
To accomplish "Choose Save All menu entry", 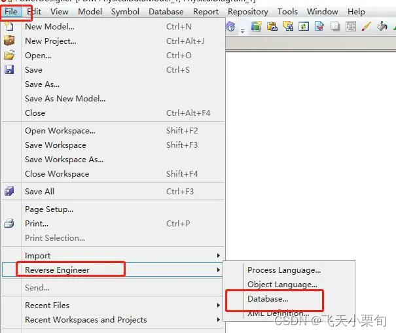I will point(113,192).
